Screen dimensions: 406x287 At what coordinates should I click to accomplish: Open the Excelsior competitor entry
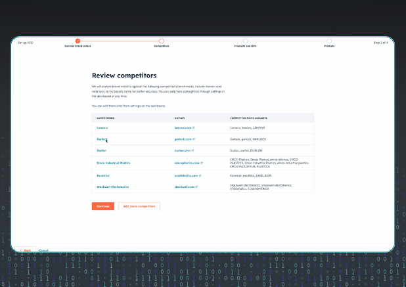(103, 176)
